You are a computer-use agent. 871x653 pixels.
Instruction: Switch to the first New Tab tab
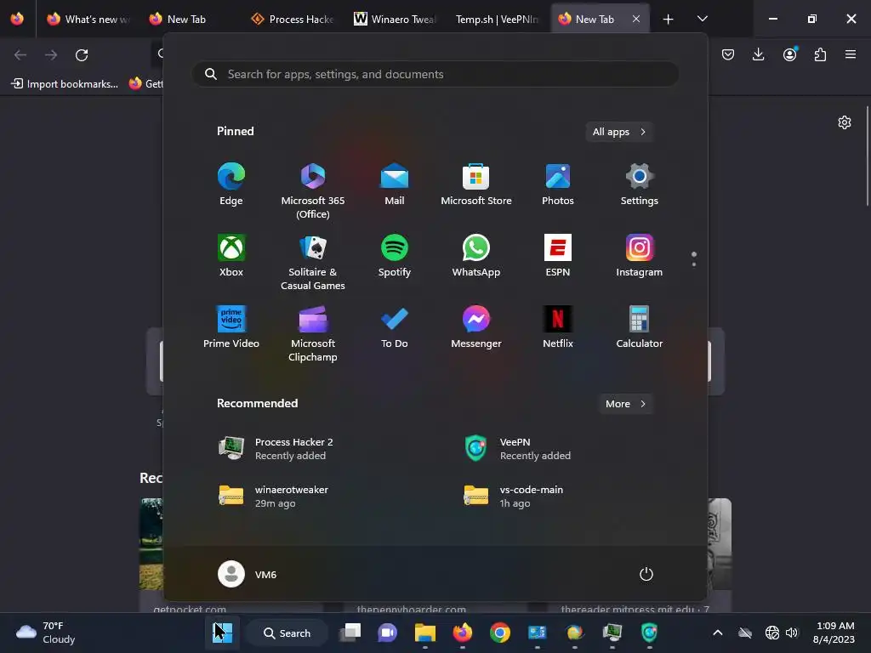coord(189,19)
